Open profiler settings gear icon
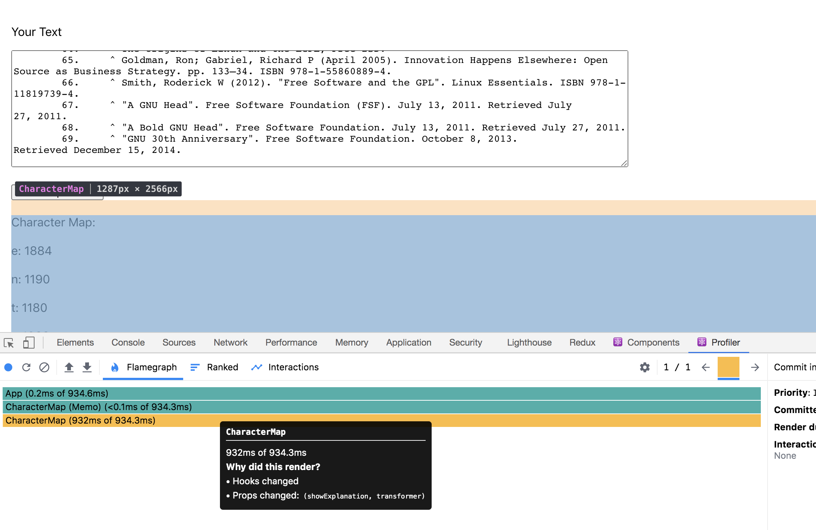The image size is (816, 530). point(644,367)
